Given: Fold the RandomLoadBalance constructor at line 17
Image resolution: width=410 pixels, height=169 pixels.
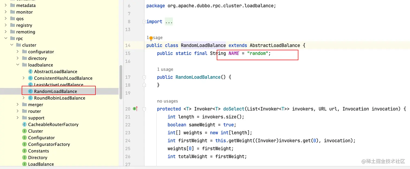Looking at the screenshot, I should [144, 77].
